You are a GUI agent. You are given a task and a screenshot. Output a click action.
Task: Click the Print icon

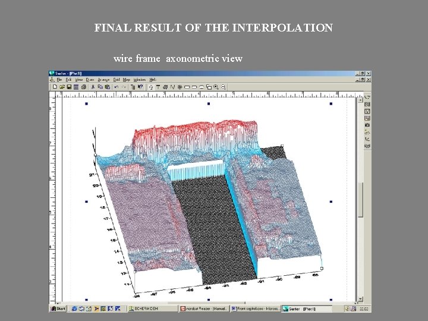pyautogui.click(x=84, y=87)
